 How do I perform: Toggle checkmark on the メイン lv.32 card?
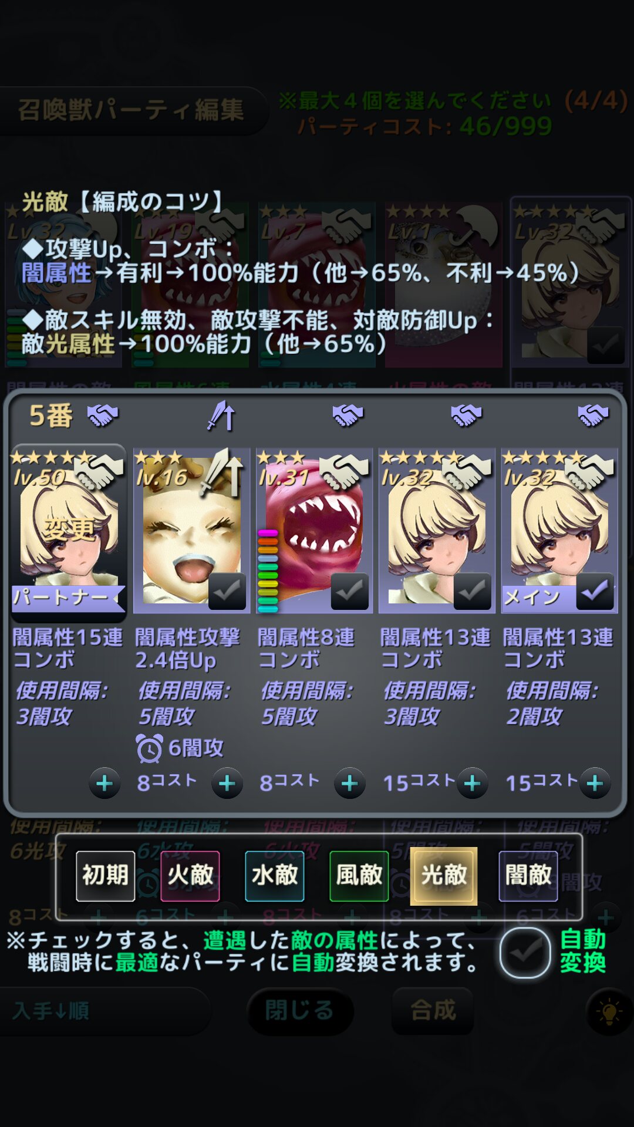(595, 592)
